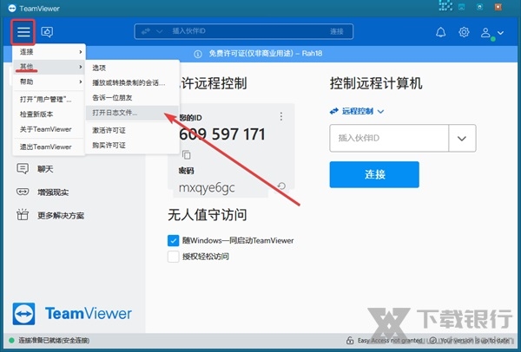The image size is (521, 352).
Task: Copy ID using the copy icon
Action: [x=187, y=154]
